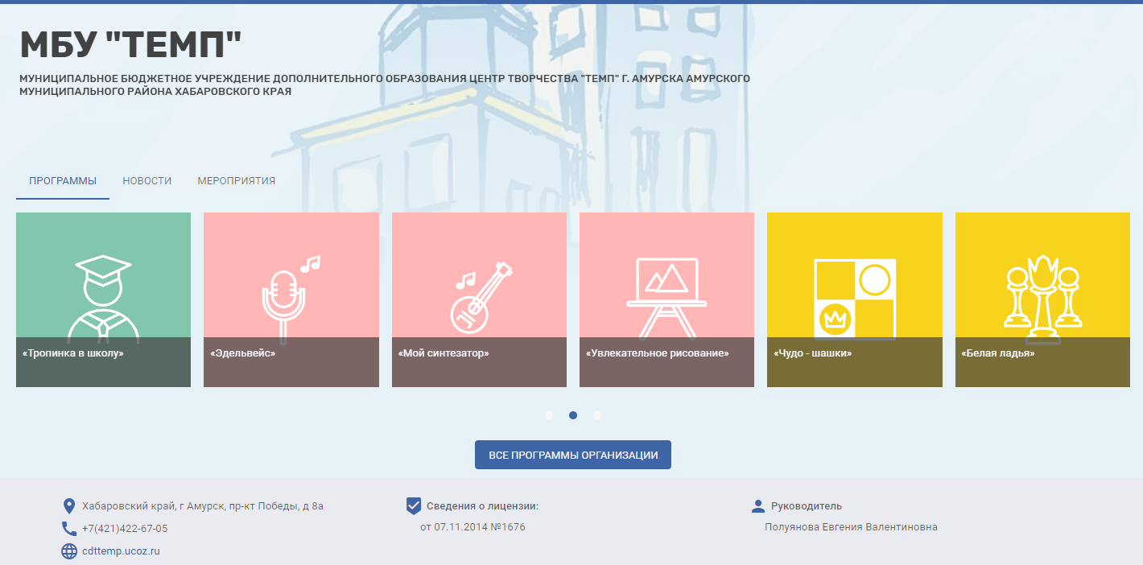Open the «Чудо - шашки» program title
This screenshot has height=565, width=1143.
point(813,353)
